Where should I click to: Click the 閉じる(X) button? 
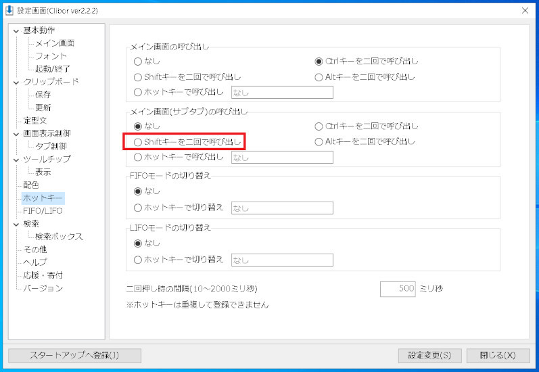[498, 356]
